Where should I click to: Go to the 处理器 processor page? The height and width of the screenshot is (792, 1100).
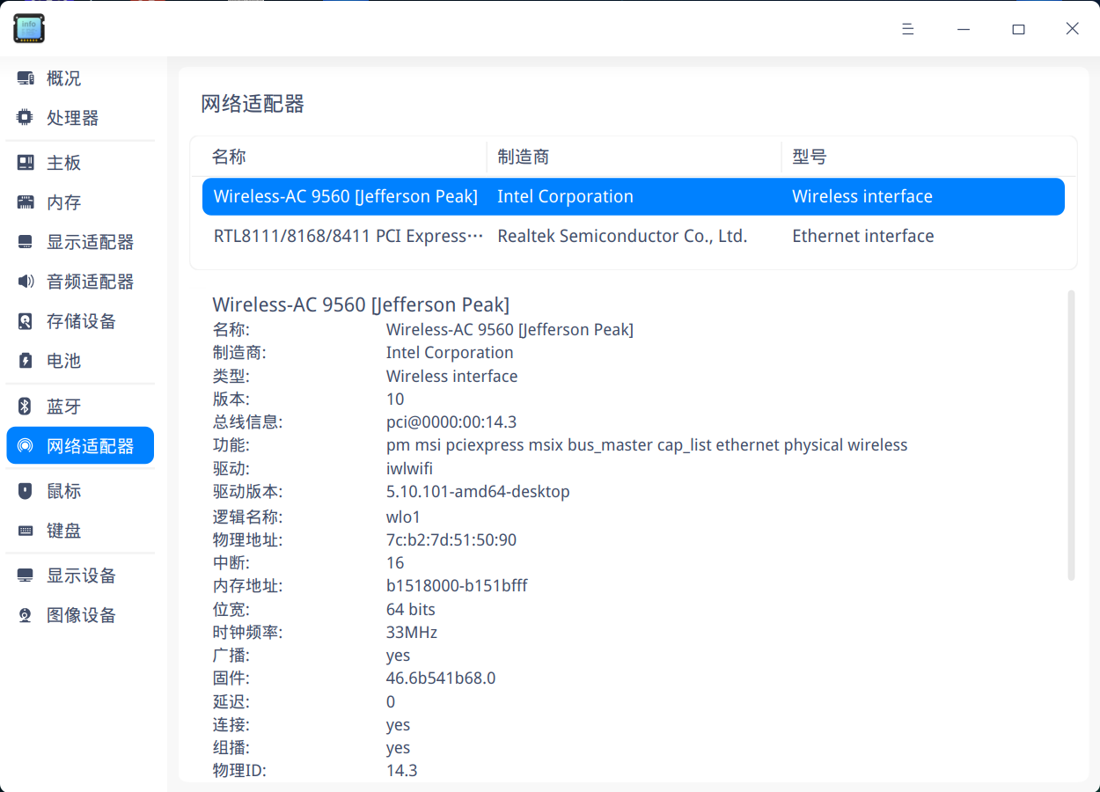pyautogui.click(x=80, y=118)
